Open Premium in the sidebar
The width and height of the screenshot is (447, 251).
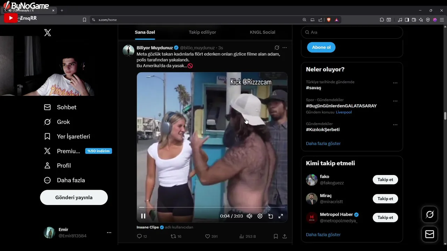[x=78, y=151]
